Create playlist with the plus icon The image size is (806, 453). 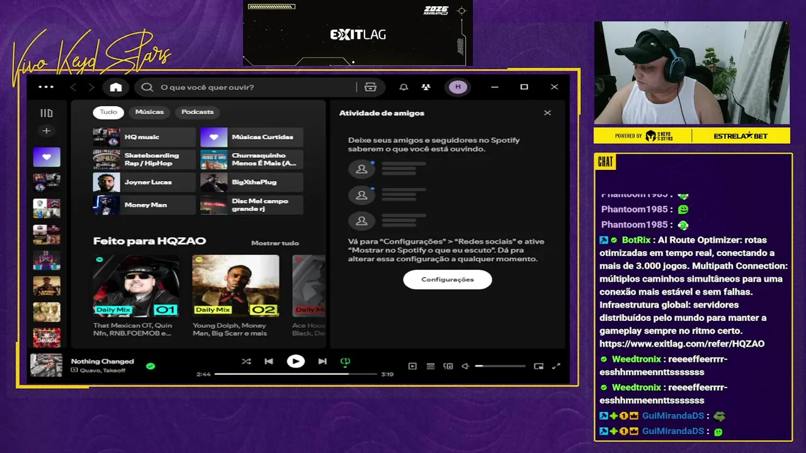click(x=46, y=131)
